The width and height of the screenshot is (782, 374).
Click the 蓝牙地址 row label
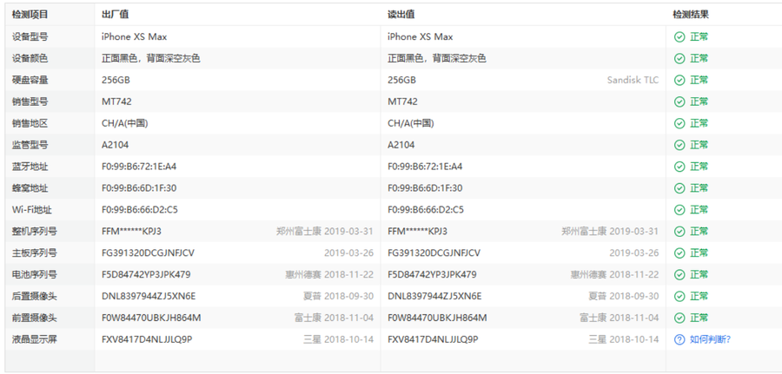click(x=30, y=167)
